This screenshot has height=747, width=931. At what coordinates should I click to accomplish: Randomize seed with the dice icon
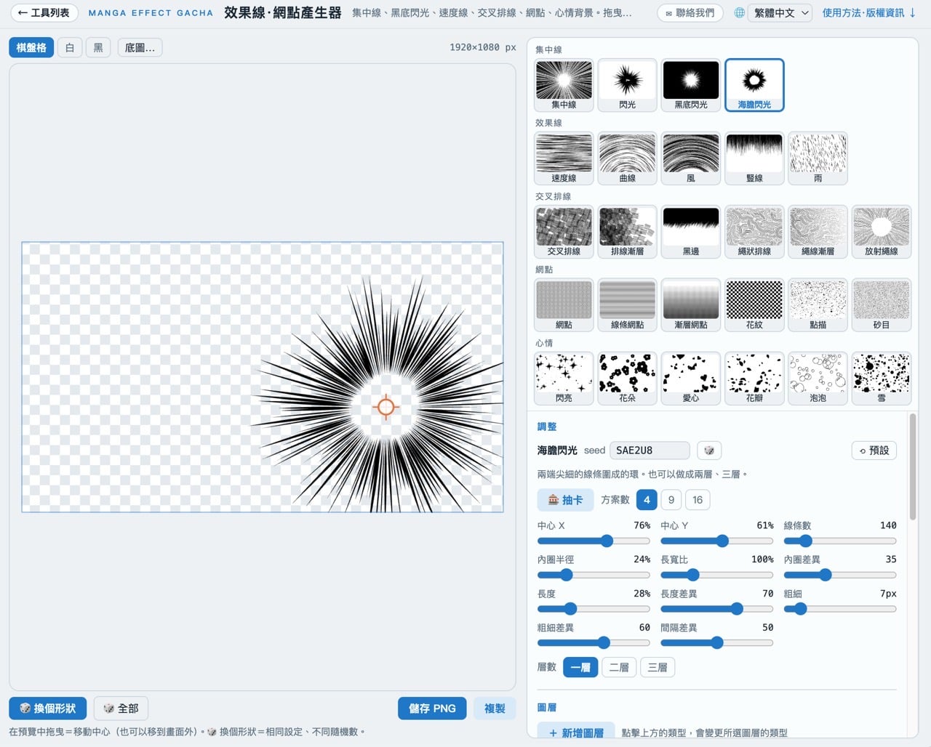click(709, 451)
